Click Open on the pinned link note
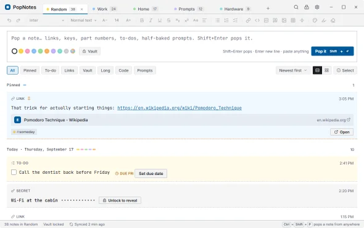 click(x=342, y=132)
